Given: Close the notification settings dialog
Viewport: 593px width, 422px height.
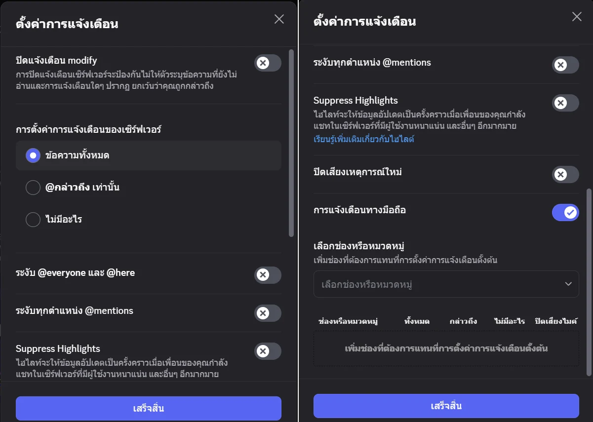Looking at the screenshot, I should 279,19.
